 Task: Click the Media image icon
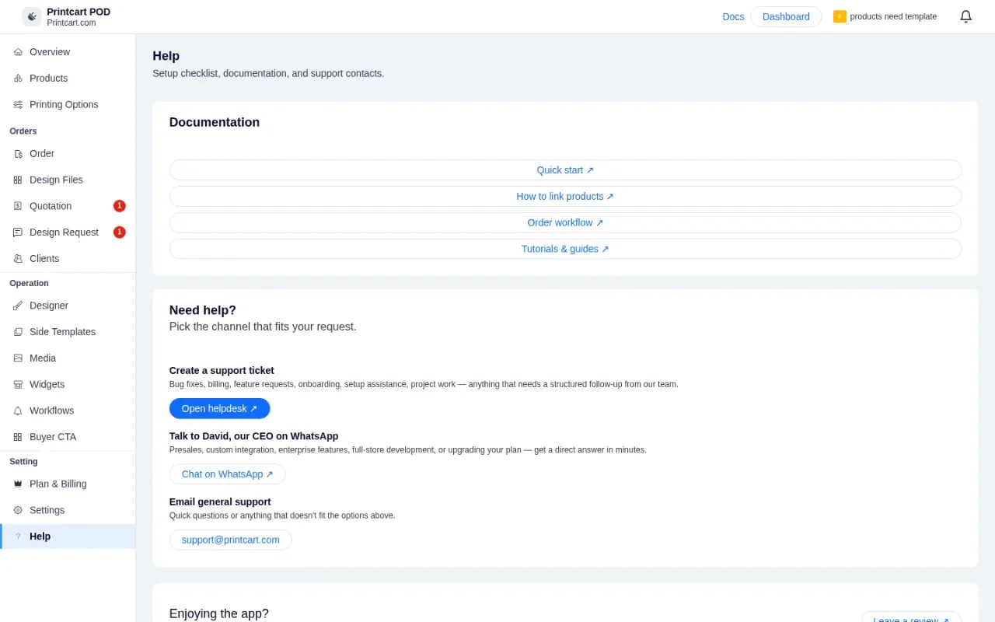pyautogui.click(x=18, y=358)
